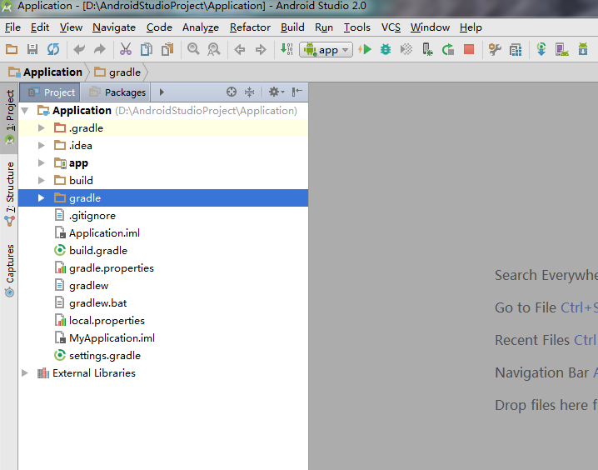Click Attach debugger to Android process
598x470 pixels.
coord(427,50)
